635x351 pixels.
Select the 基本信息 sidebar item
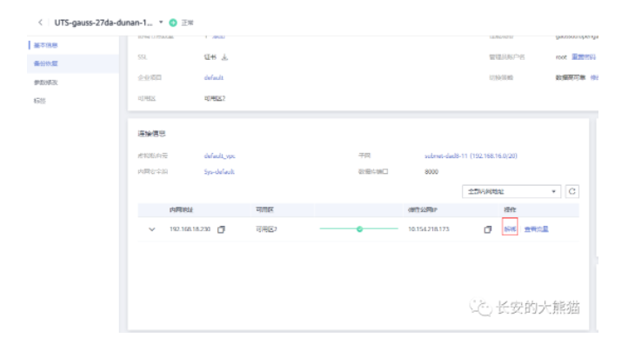[46, 45]
